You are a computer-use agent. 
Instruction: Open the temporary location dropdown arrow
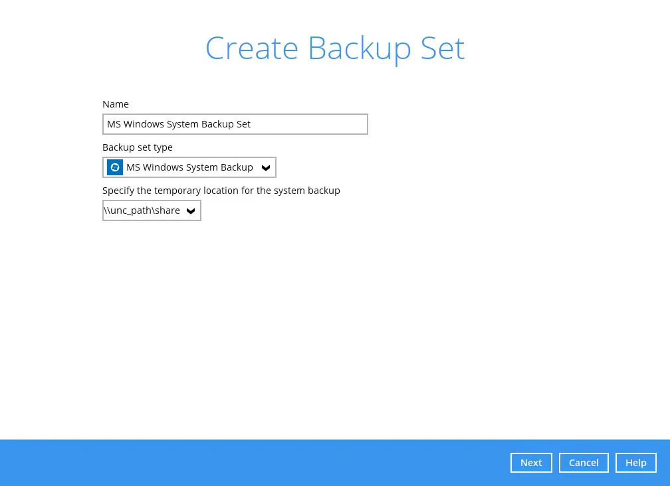pyautogui.click(x=191, y=211)
